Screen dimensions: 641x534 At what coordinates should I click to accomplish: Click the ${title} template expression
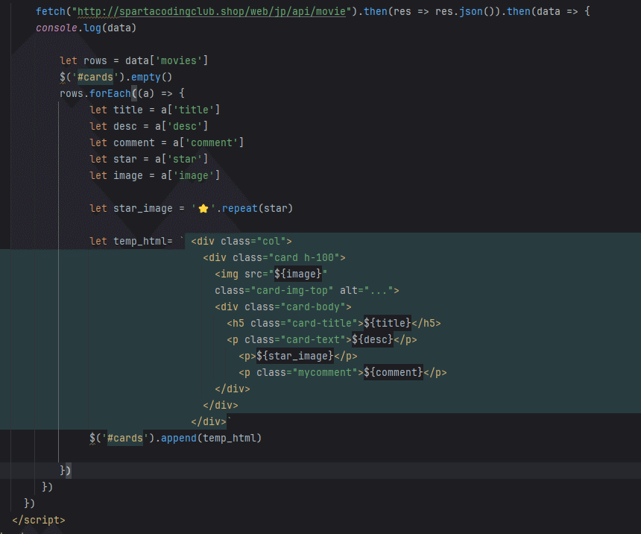tap(387, 323)
